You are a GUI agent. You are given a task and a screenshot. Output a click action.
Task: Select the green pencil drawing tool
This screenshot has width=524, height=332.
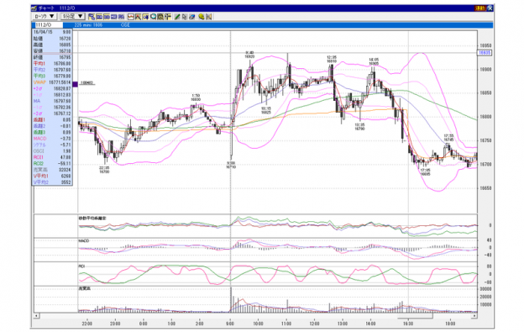tap(177, 16)
